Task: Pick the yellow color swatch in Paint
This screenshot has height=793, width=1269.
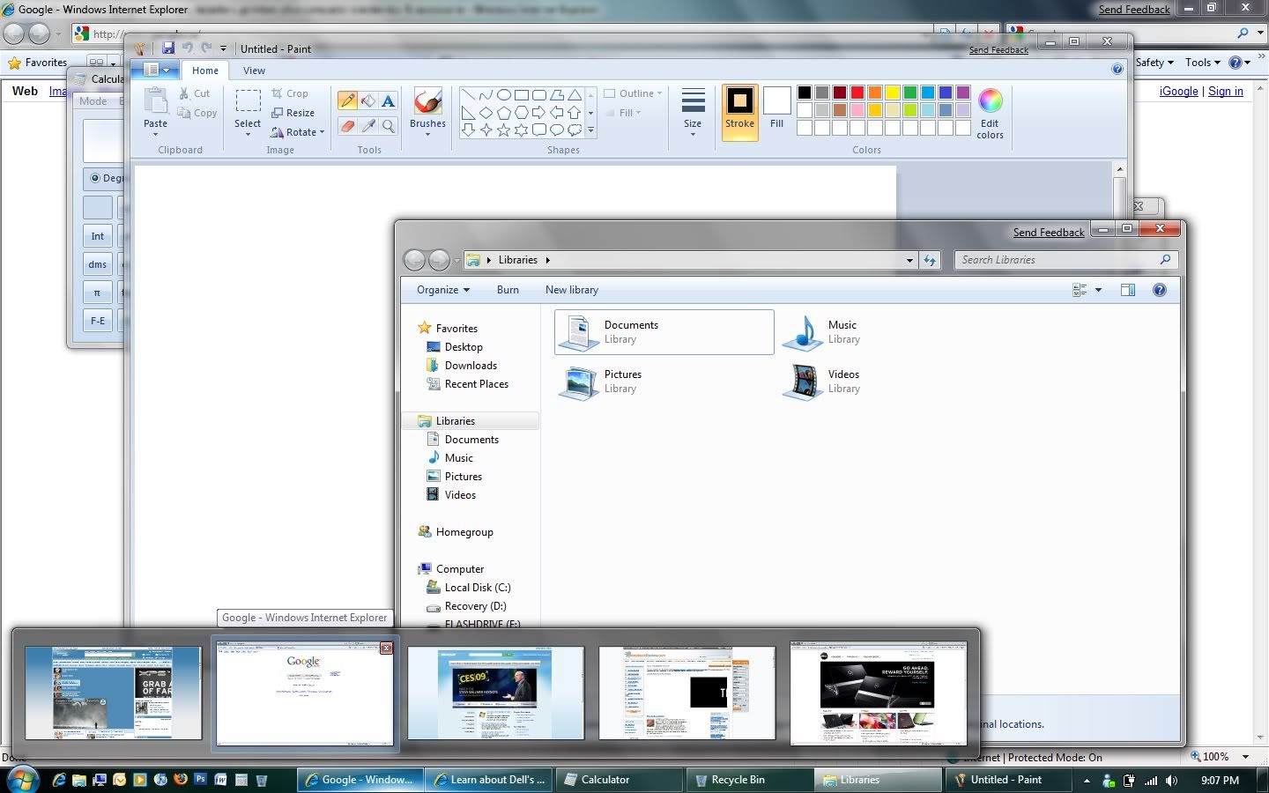Action: (892, 93)
